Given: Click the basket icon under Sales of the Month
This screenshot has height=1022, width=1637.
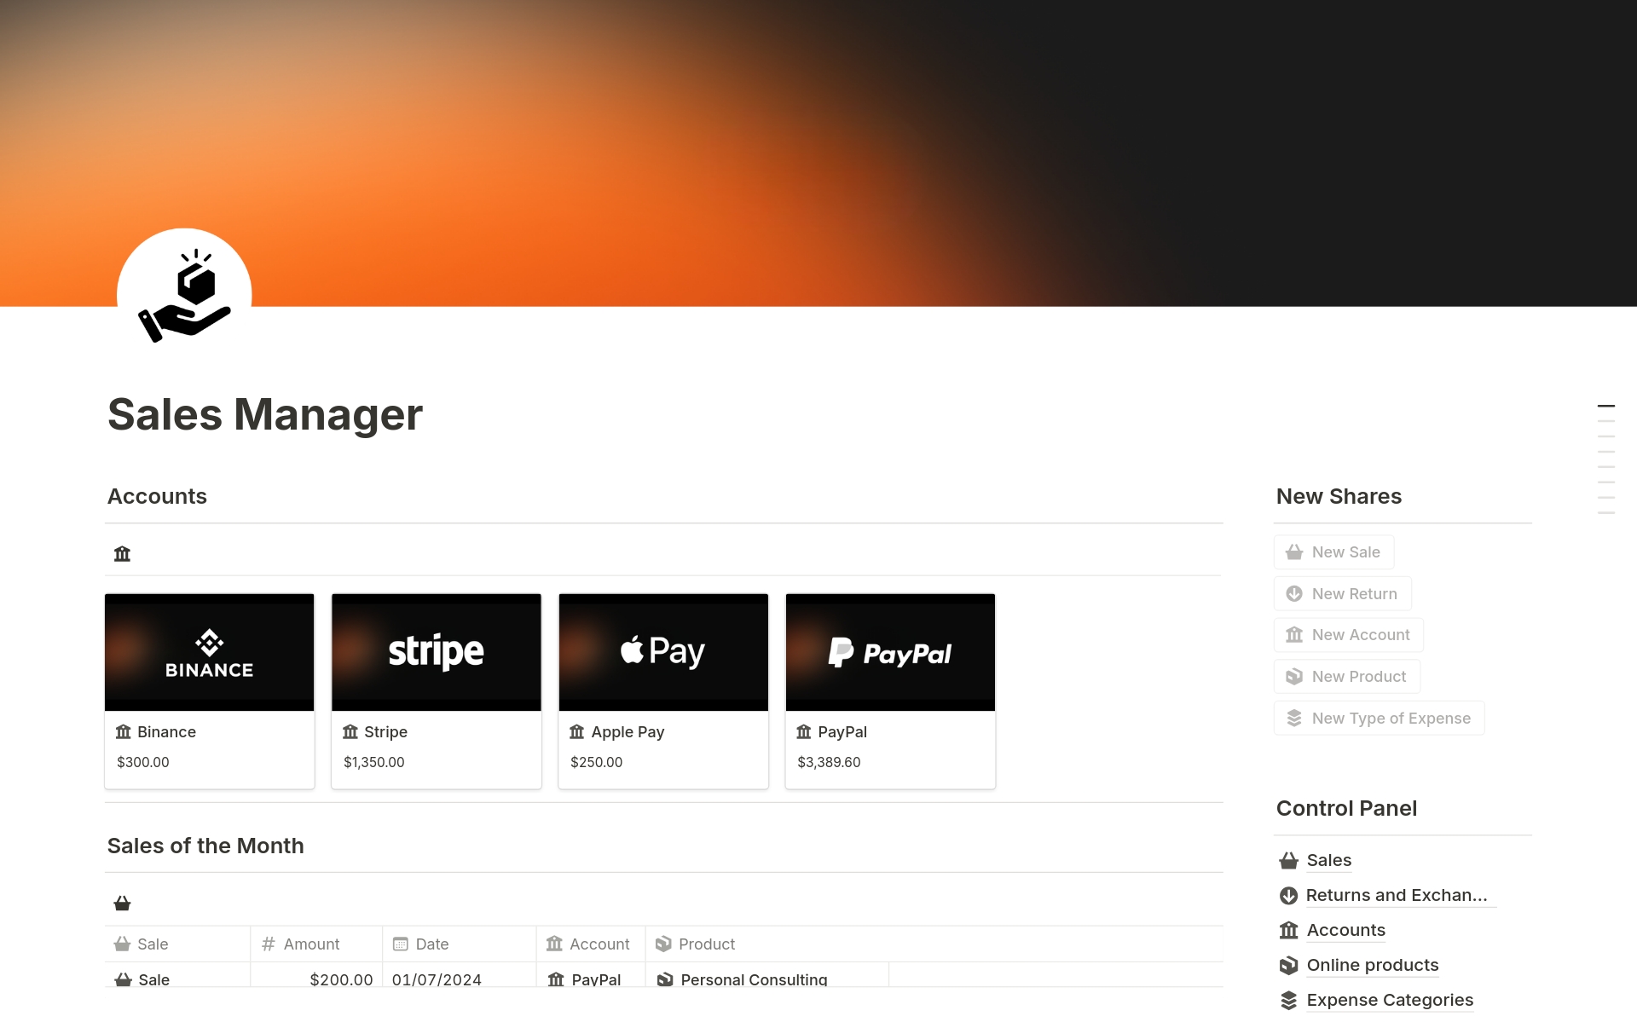Looking at the screenshot, I should pos(122,904).
